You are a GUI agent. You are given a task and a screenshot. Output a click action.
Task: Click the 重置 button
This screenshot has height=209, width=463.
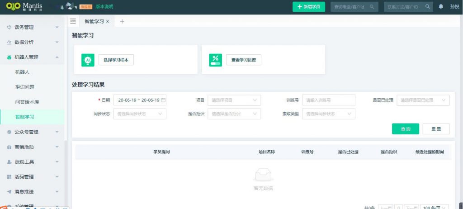point(436,129)
